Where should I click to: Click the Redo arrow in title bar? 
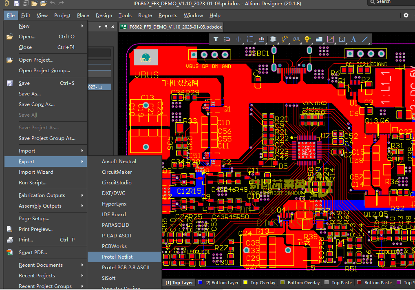(x=62, y=3)
